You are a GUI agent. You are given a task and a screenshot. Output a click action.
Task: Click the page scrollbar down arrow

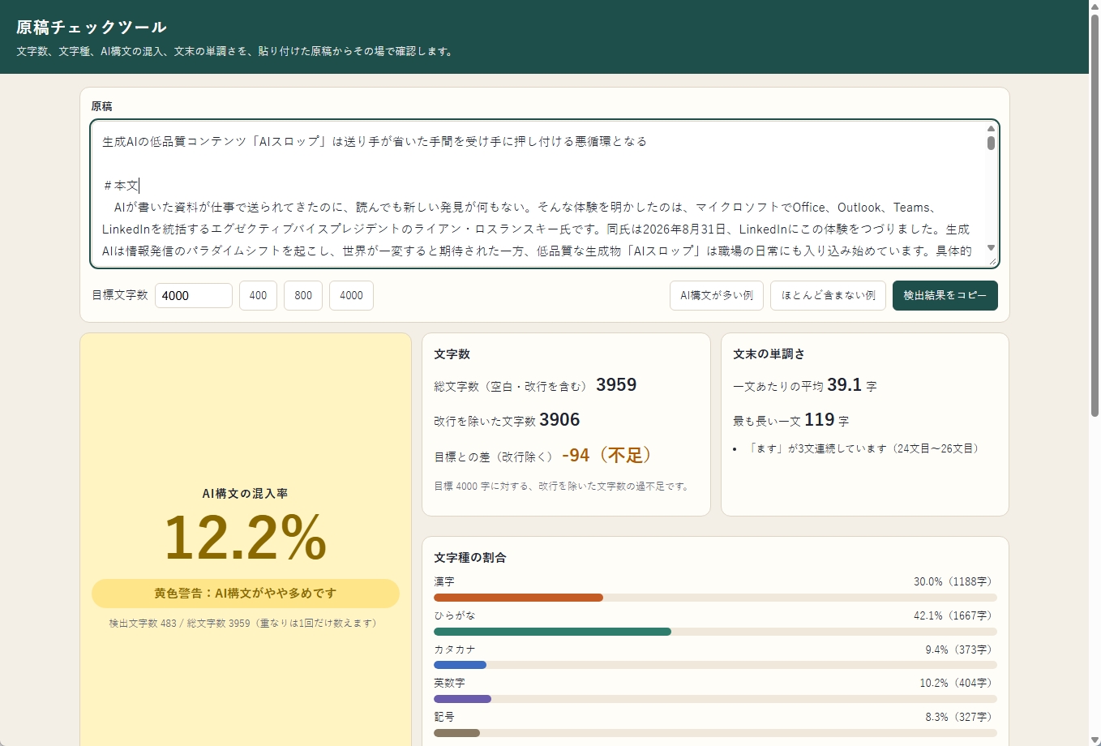(1095, 740)
